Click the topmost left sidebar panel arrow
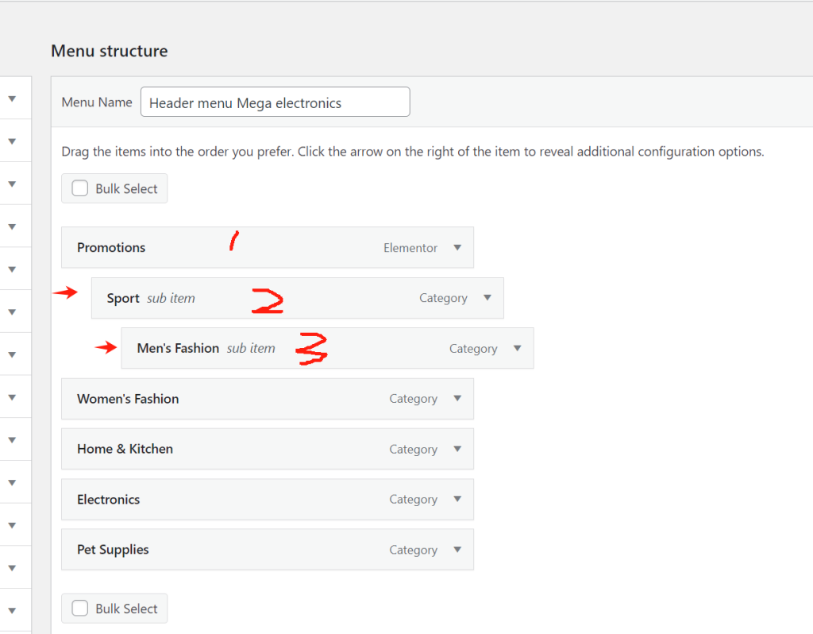The width and height of the screenshot is (813, 634). 12,99
